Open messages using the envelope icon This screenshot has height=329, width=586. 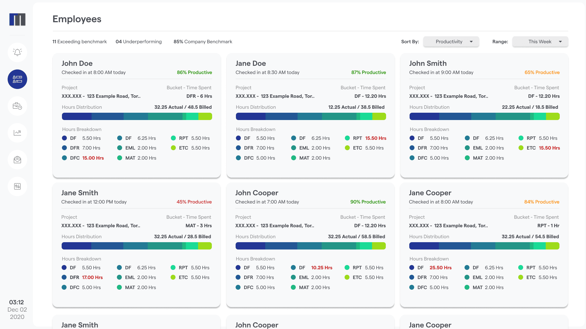[x=17, y=159]
